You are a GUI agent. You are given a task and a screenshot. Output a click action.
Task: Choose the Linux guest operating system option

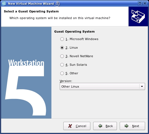(62, 48)
